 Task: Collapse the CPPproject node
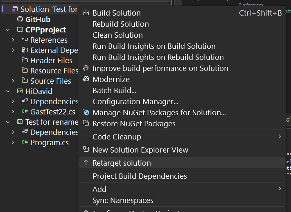pos(8,30)
